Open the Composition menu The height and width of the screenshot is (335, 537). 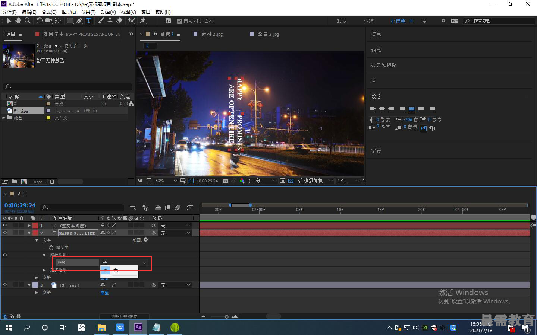point(49,12)
